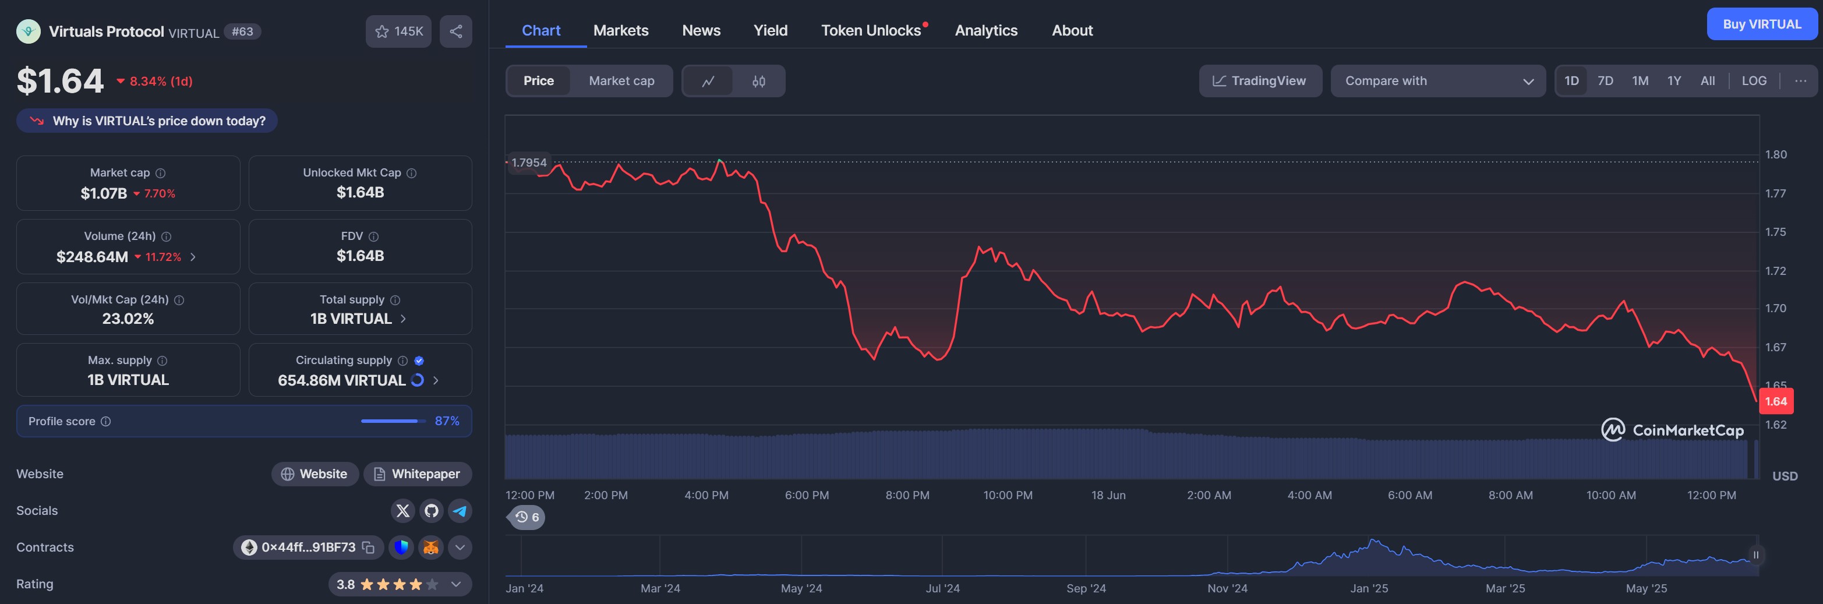1823x604 pixels.
Task: Set chart range to All
Action: 1708,81
